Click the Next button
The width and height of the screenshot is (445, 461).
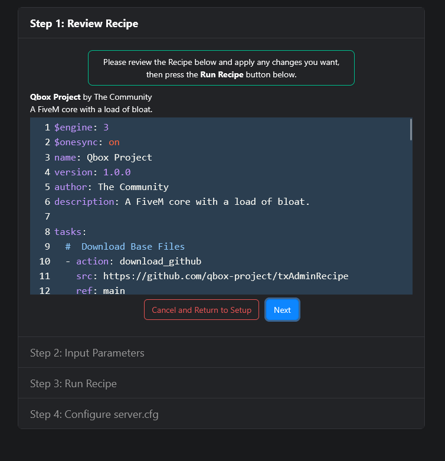tap(282, 310)
